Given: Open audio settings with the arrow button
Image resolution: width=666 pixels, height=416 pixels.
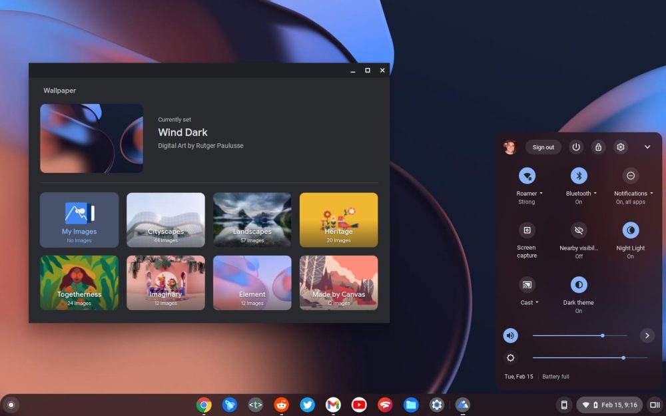Looking at the screenshot, I should tap(647, 335).
